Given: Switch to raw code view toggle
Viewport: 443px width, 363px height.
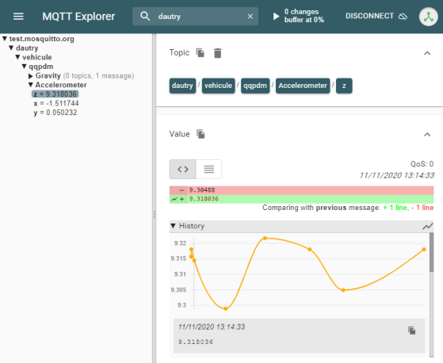Looking at the screenshot, I should tap(182, 169).
